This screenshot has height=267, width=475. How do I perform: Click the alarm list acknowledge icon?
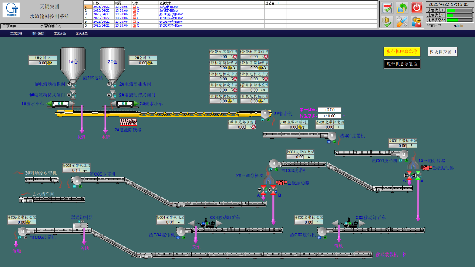point(387,8)
